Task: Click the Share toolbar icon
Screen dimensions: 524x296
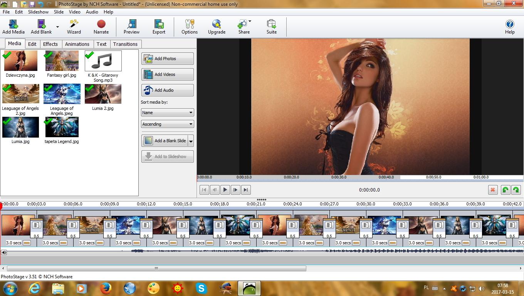Action: click(x=244, y=27)
